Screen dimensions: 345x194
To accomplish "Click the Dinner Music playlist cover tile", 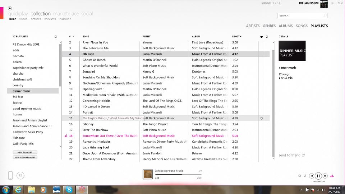I will tap(292, 51).
